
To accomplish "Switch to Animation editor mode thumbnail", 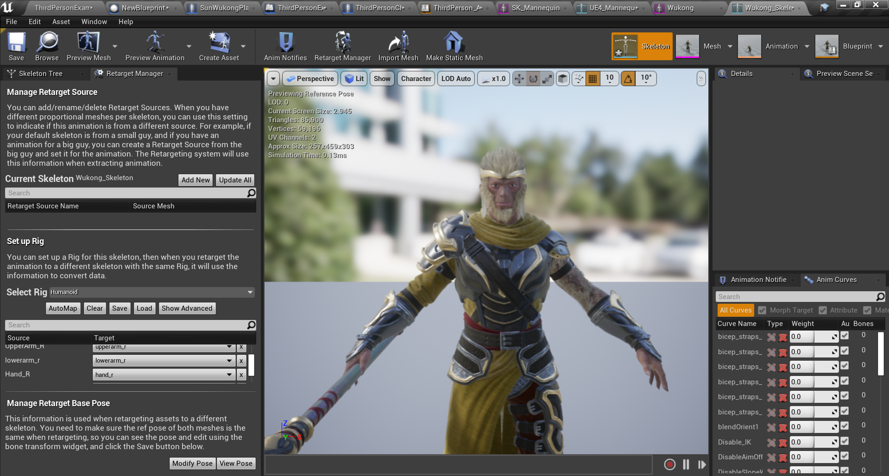I will pyautogui.click(x=750, y=46).
